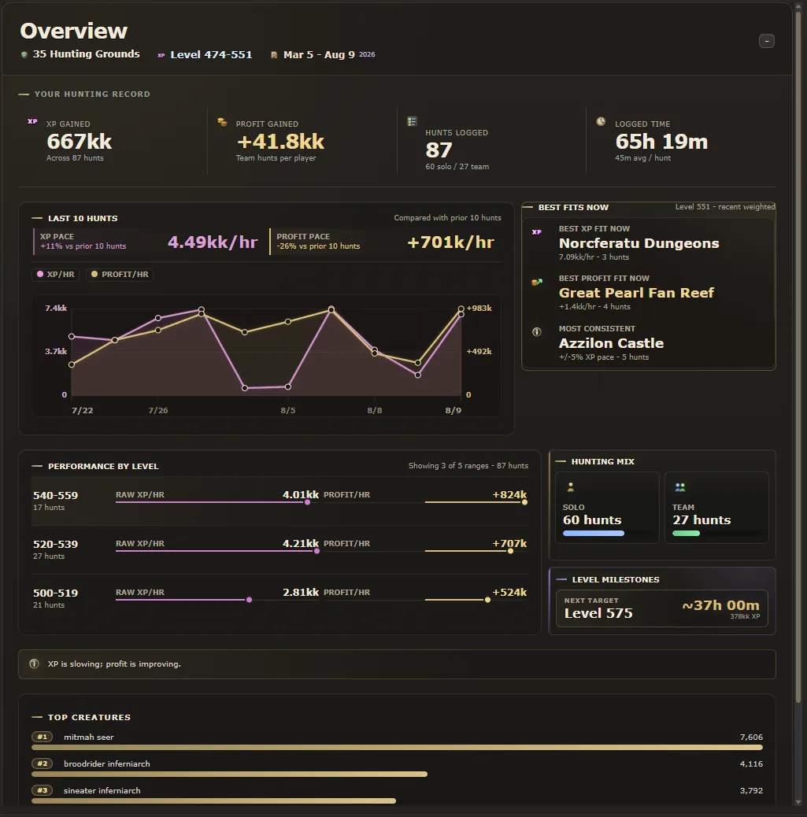Collapse the Overview panel with minus button

pyautogui.click(x=766, y=41)
